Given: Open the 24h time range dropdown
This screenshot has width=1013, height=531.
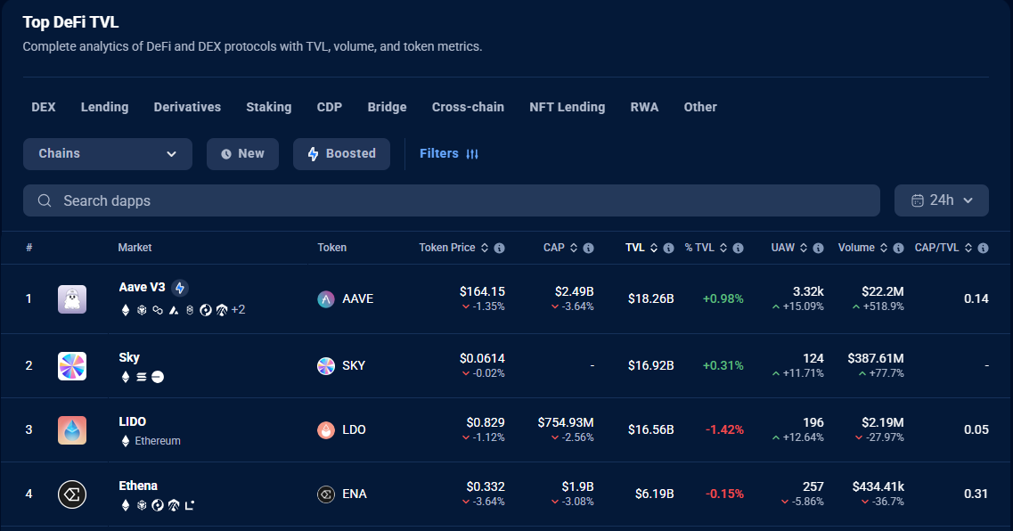Looking at the screenshot, I should 942,200.
